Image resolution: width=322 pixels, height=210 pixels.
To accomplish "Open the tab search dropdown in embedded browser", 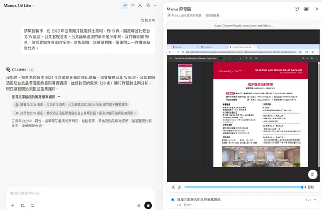I will 170,47.
